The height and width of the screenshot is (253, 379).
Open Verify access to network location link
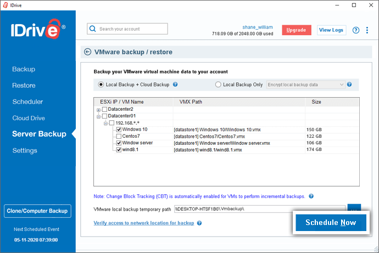(x=144, y=223)
